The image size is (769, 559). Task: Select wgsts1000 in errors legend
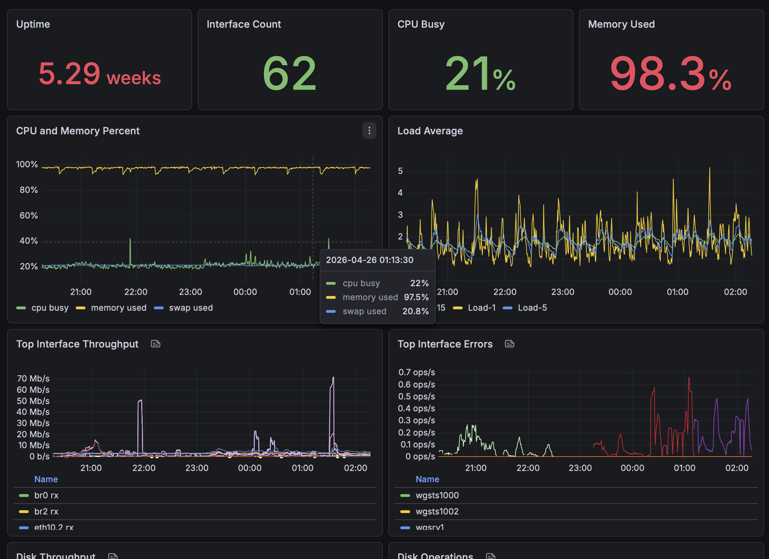[437, 495]
